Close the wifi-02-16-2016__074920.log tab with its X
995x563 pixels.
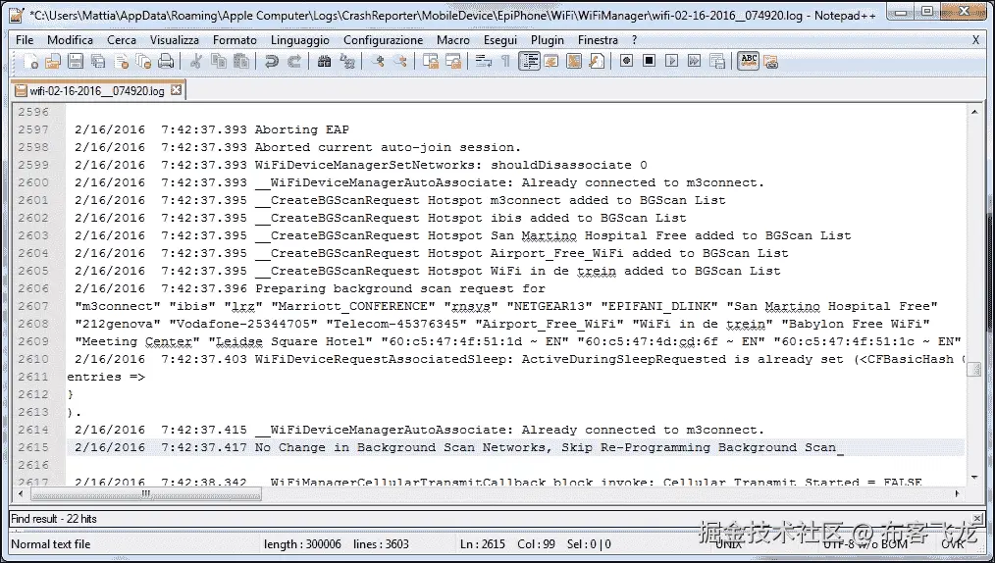[176, 90]
